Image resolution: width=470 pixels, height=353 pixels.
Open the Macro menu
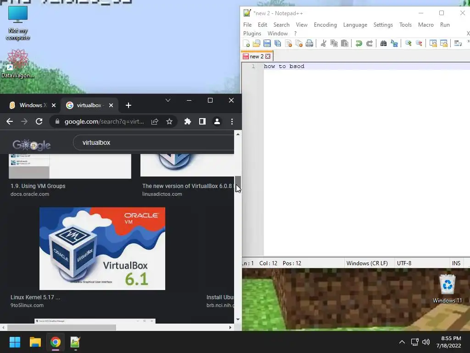(x=425, y=25)
